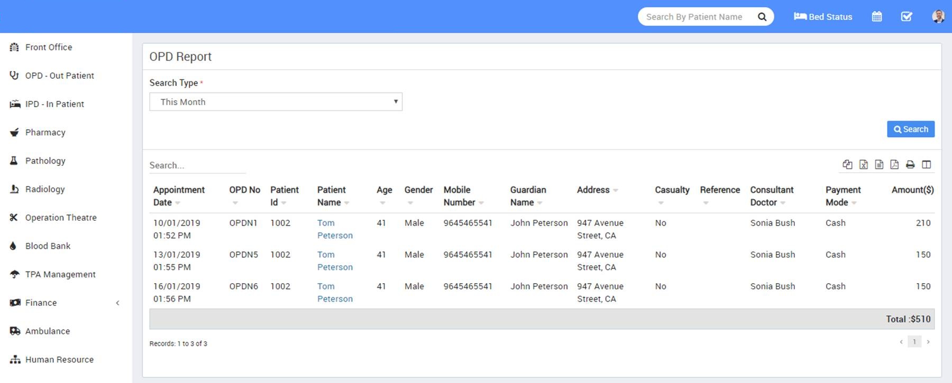This screenshot has width=952, height=383.
Task: Print the OPD report table
Action: 910,164
